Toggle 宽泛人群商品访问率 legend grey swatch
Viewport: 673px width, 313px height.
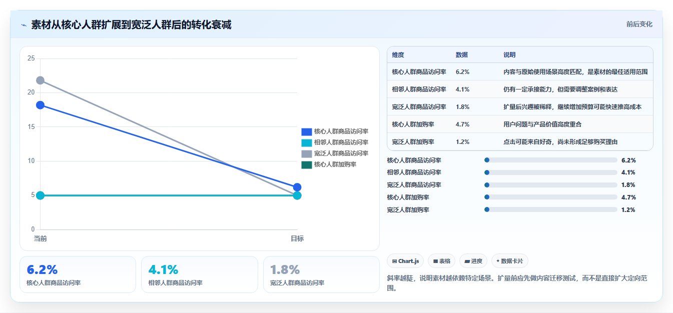306,153
